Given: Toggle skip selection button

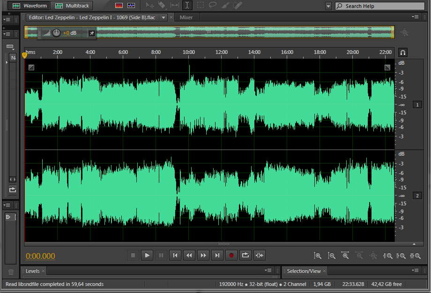Looking at the screenshot, I should pos(259,255).
